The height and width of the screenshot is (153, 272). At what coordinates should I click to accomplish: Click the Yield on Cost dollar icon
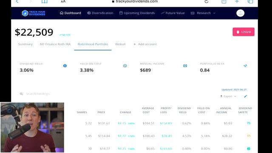(x=125, y=66)
